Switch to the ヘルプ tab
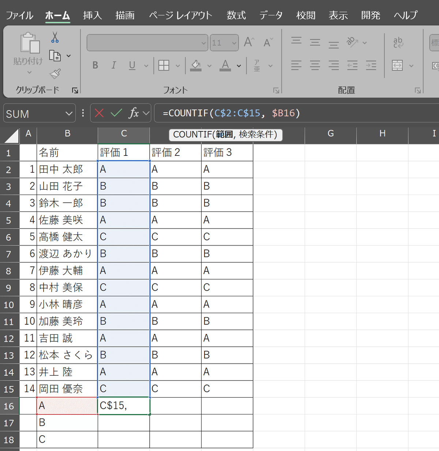The image size is (439, 451). pos(406,15)
